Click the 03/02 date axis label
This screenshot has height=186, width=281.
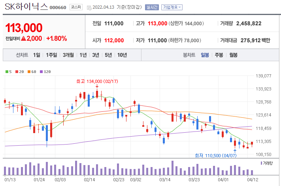[x=136, y=180]
